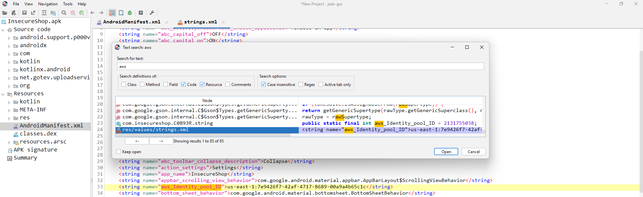The image size is (643, 197).
Task: Enable the Class search checkbox
Action: pos(124,85)
